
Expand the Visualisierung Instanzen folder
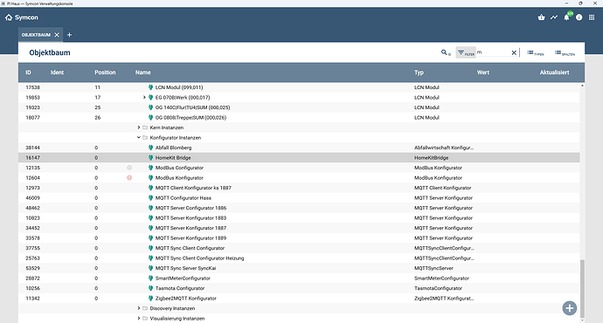click(x=139, y=319)
